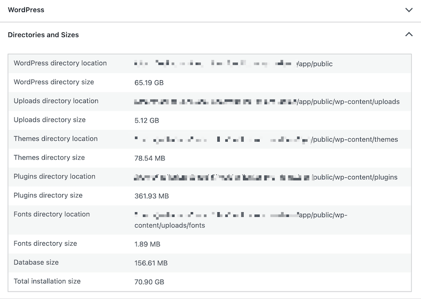Select the 1.89 MB value
The height and width of the screenshot is (299, 421).
point(147,244)
